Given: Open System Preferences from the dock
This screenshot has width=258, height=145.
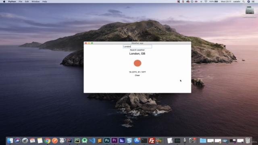Looking at the screenshot, I should click(192, 141).
